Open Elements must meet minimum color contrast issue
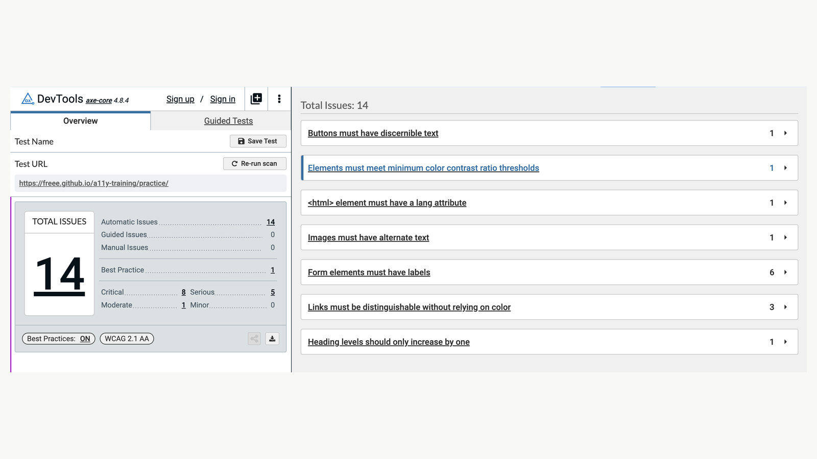The height and width of the screenshot is (459, 817). pyautogui.click(x=423, y=168)
